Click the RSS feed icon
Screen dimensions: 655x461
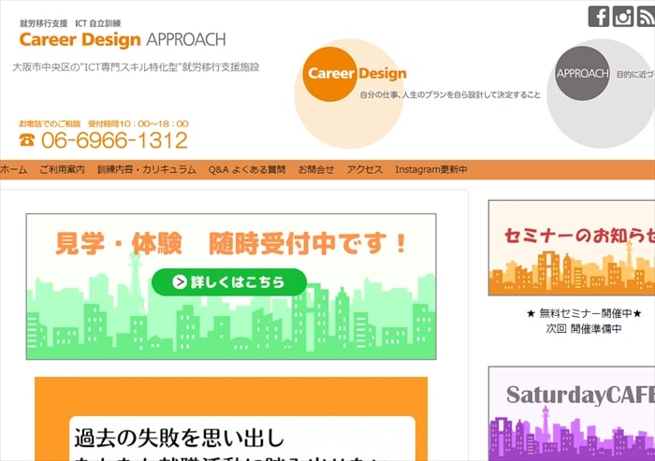[x=646, y=16]
